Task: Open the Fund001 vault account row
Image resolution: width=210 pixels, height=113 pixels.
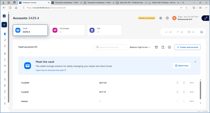Action: (108, 92)
